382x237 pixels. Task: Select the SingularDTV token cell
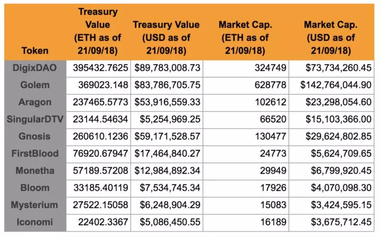(35, 119)
